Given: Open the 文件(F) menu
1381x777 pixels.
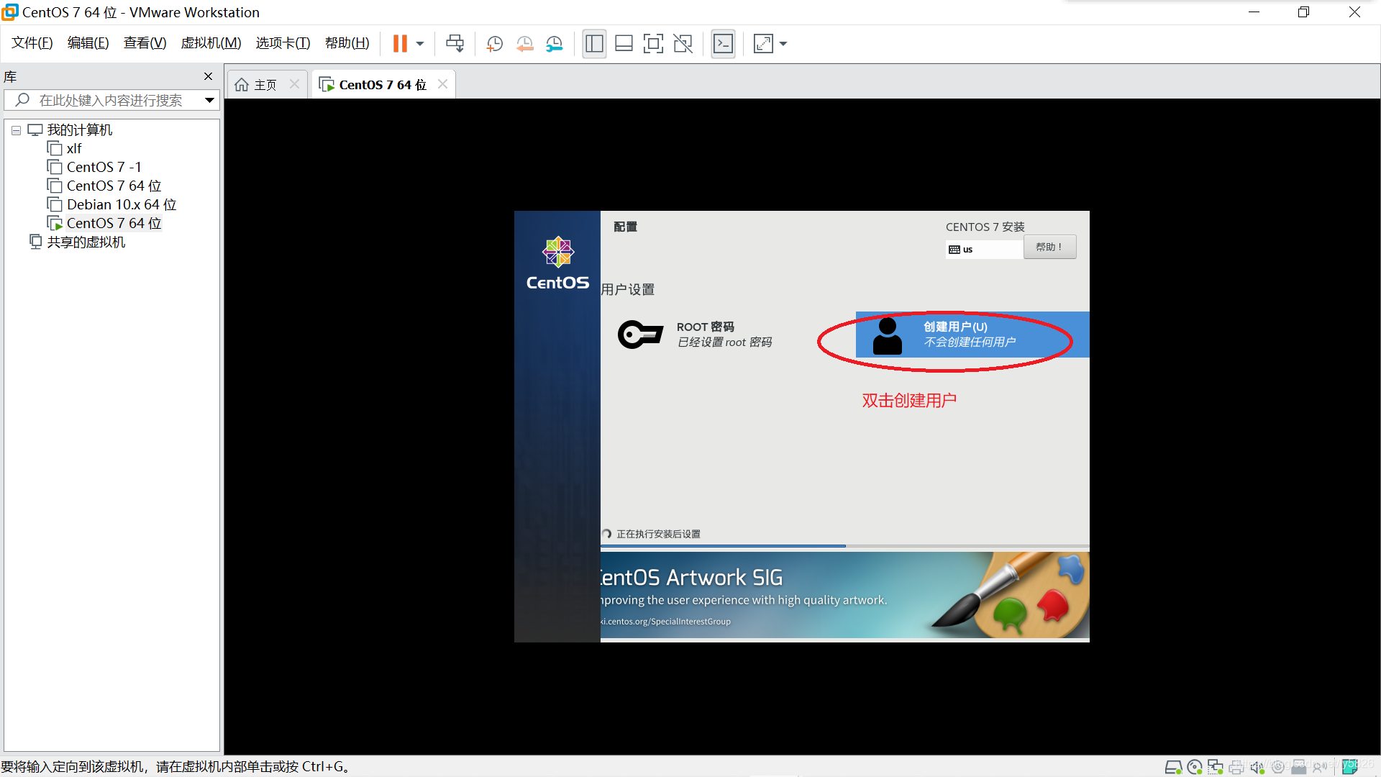Looking at the screenshot, I should (x=32, y=43).
